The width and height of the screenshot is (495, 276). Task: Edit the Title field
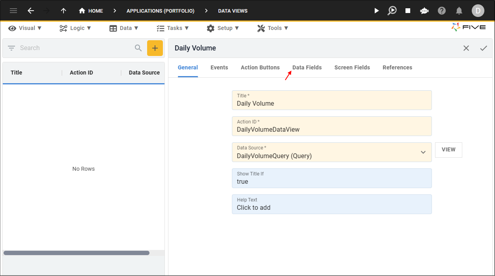point(332,100)
